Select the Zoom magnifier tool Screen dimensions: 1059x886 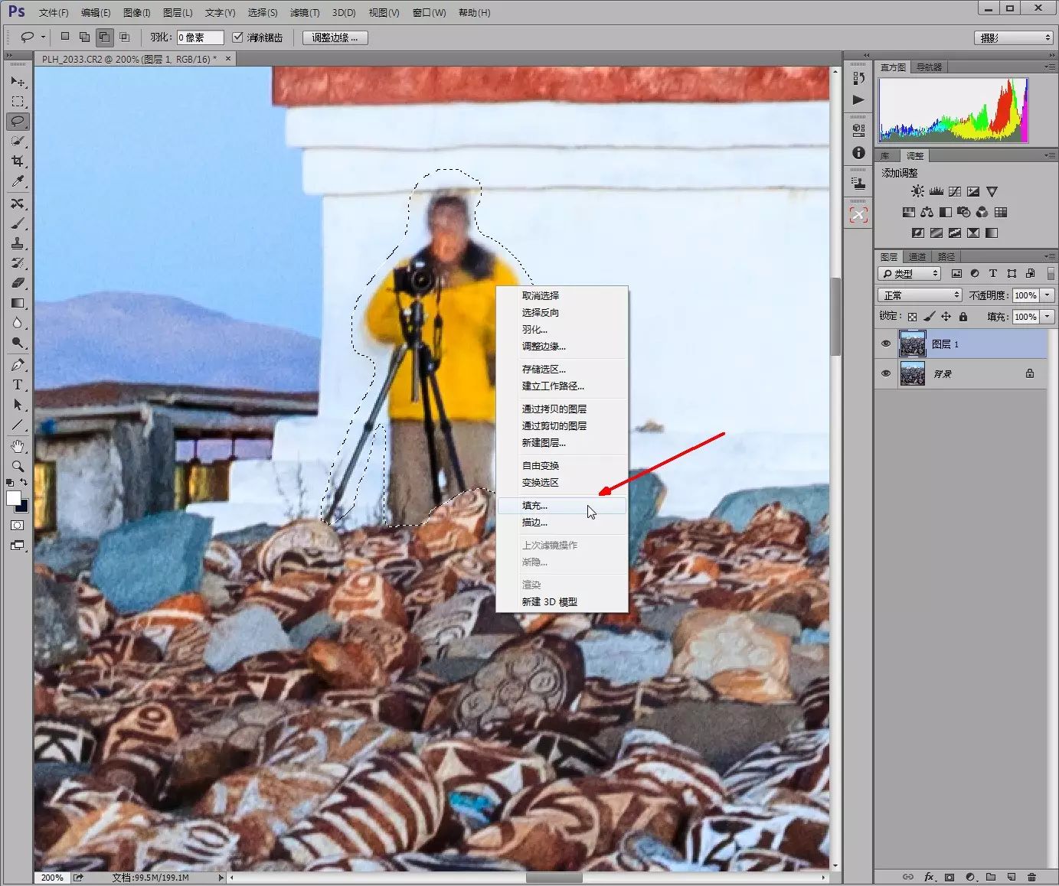18,466
